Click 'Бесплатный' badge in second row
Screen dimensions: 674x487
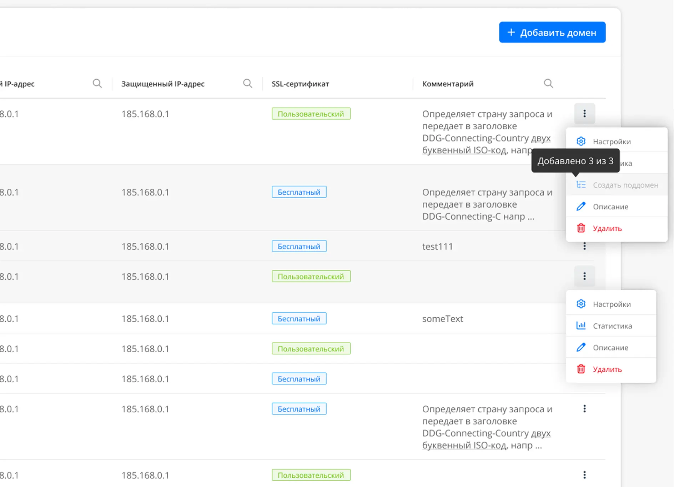coord(299,192)
